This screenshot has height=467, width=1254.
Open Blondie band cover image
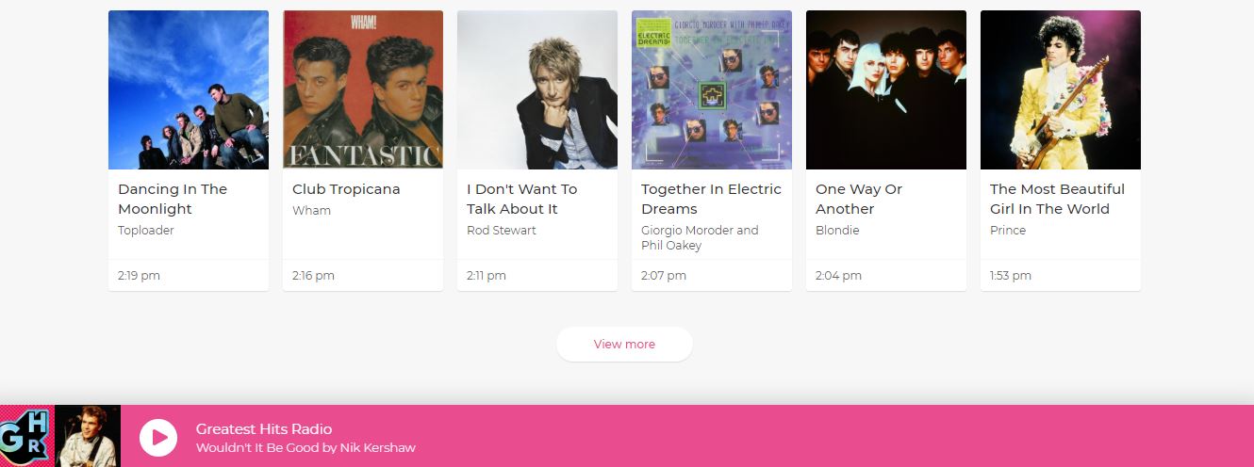click(x=886, y=89)
